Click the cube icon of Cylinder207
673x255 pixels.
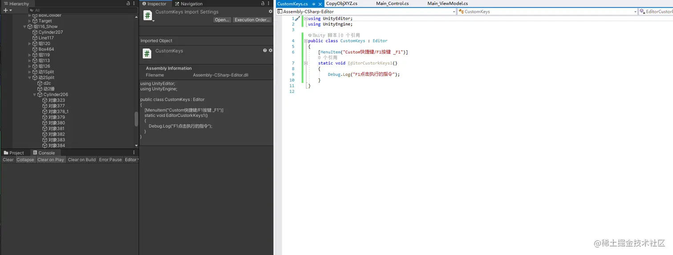[x=35, y=32]
